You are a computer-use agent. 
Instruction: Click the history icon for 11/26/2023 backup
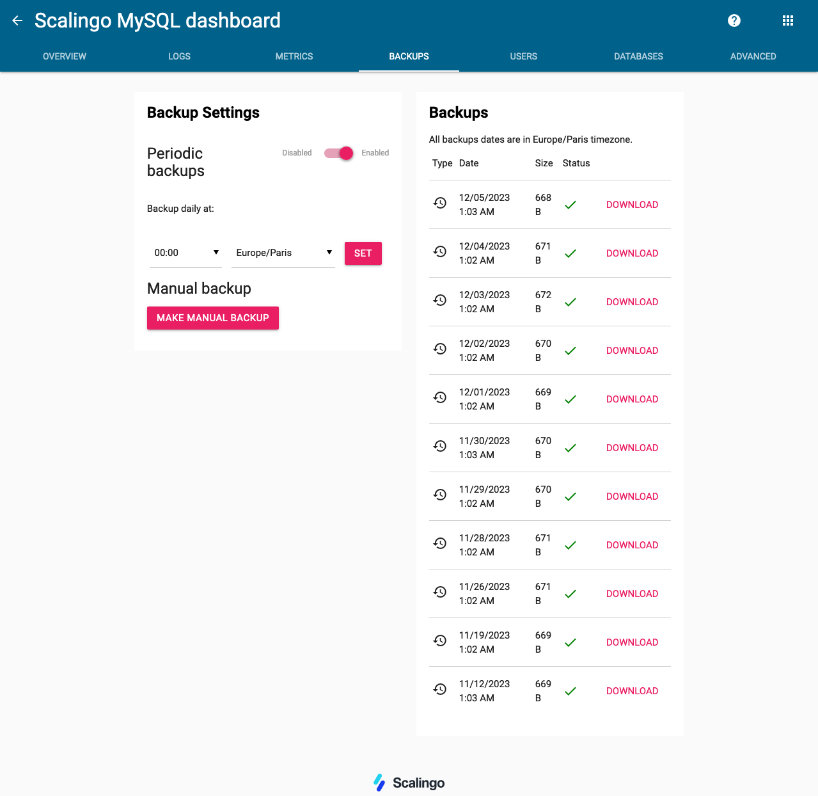(440, 592)
